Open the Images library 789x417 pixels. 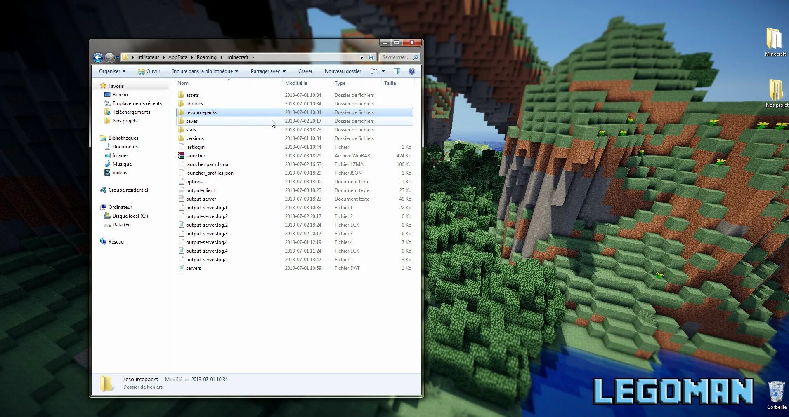pyautogui.click(x=120, y=155)
